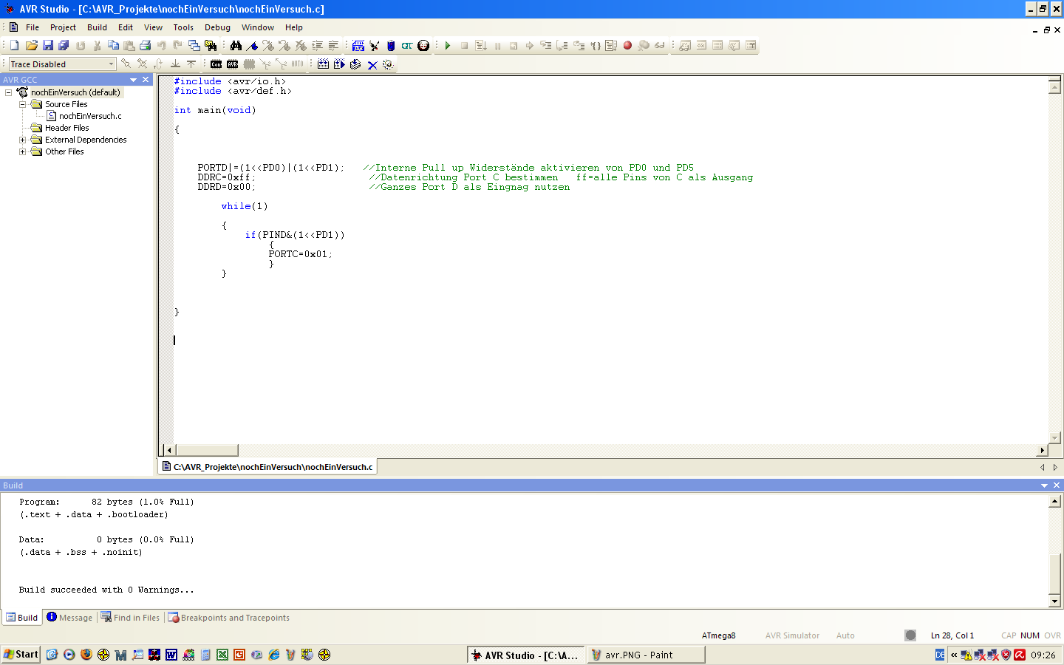Switch to Breakpoints and Tracepoints tab
Screen dimensions: 1064x665
(x=229, y=618)
